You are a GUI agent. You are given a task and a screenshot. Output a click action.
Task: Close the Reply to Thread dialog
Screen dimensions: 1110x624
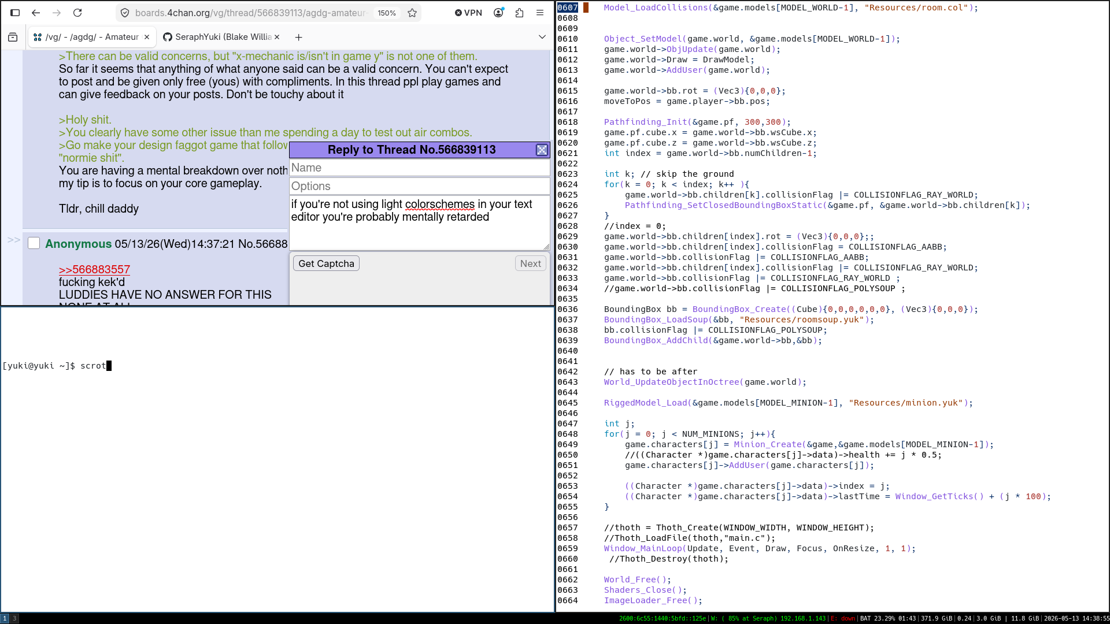click(x=542, y=150)
